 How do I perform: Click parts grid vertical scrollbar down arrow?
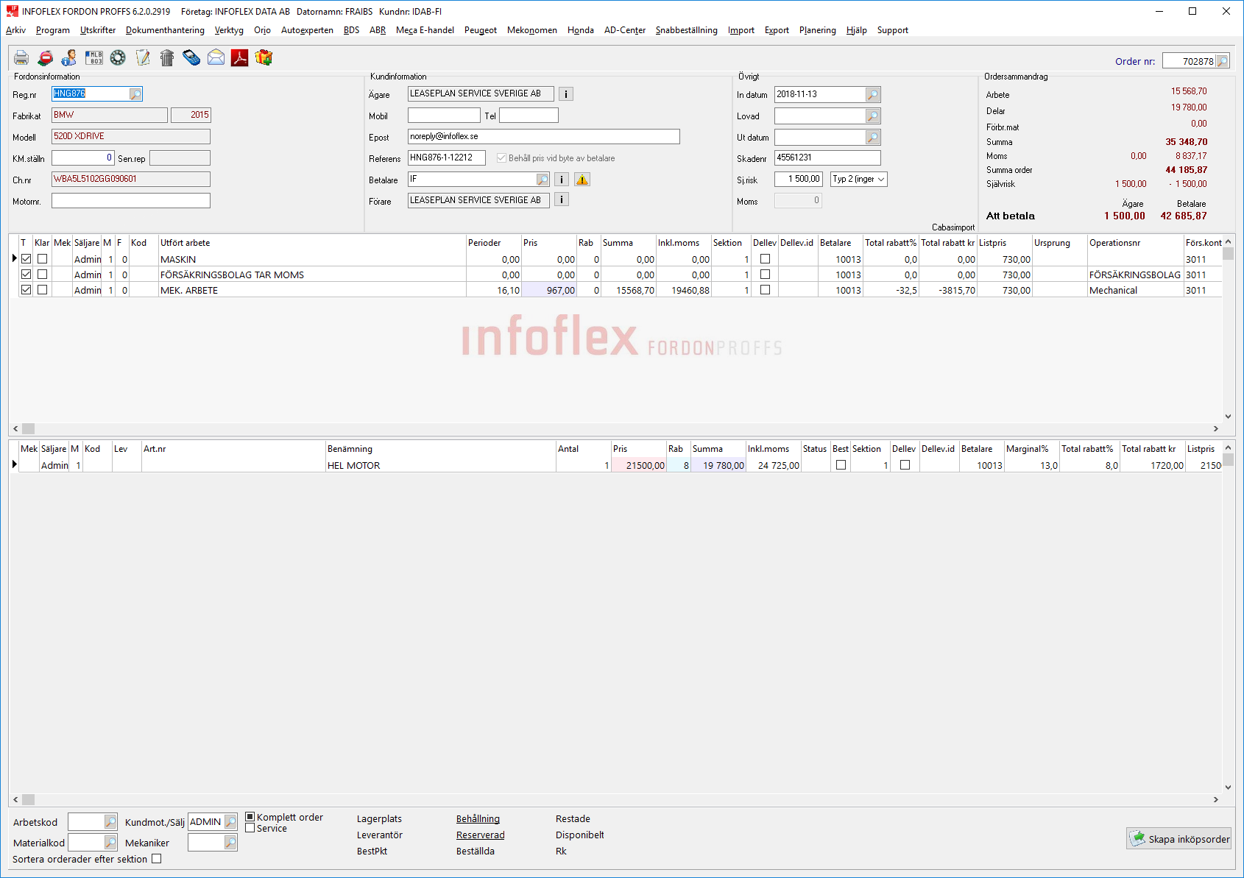1228,787
